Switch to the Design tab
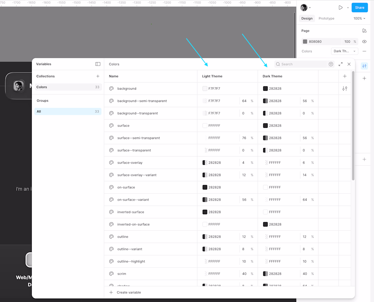The width and height of the screenshot is (374, 302). click(x=307, y=18)
